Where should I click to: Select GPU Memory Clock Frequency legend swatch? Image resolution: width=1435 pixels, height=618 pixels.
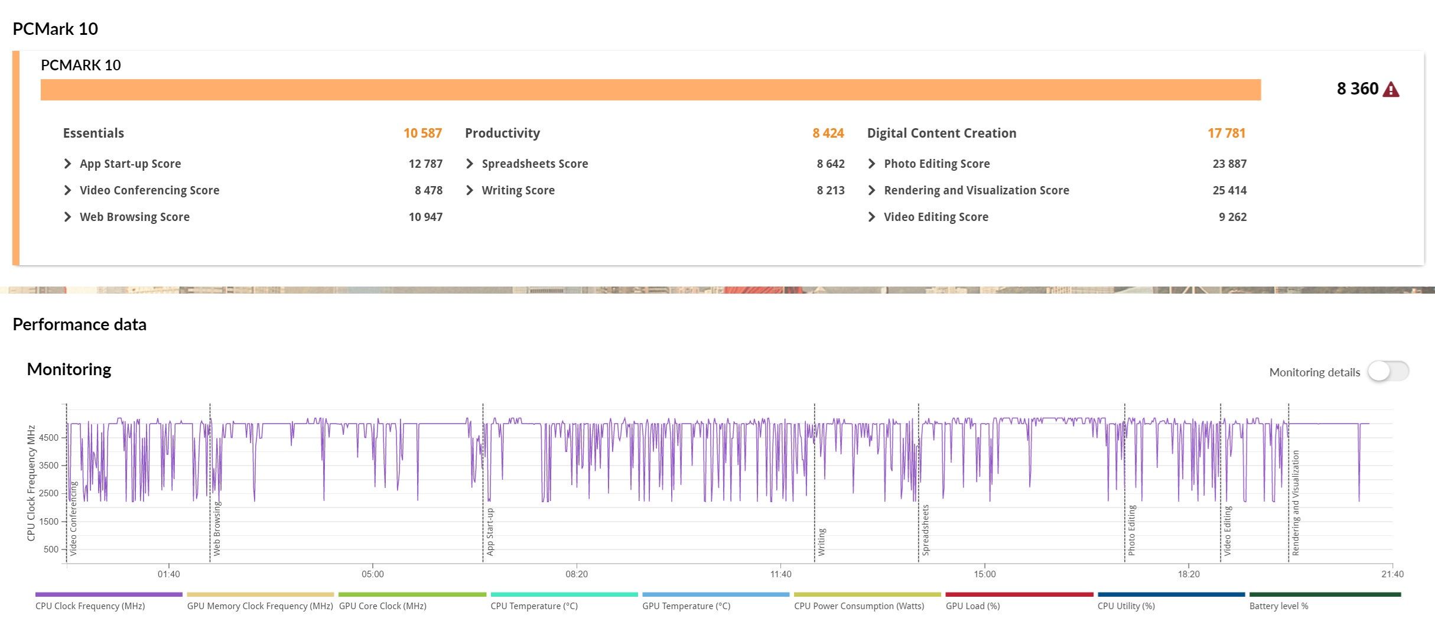[261, 594]
